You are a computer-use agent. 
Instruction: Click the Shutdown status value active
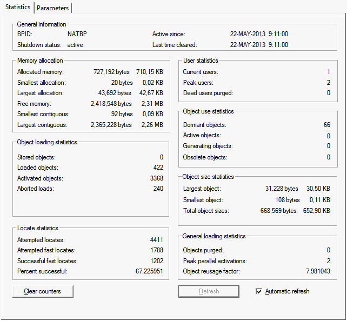75,45
